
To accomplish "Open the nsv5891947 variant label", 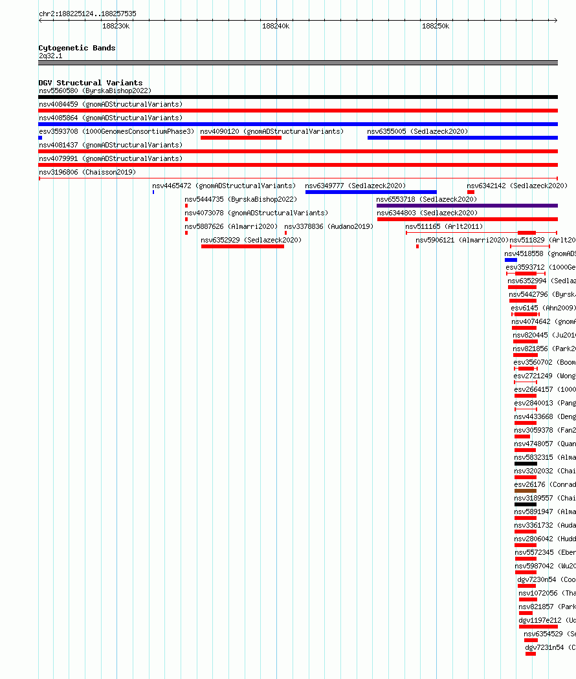I will point(545,512).
